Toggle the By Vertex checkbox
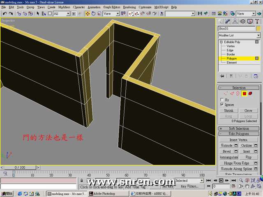Image resolution: width=263 pixels, height=197 pixels. pyautogui.click(x=222, y=100)
